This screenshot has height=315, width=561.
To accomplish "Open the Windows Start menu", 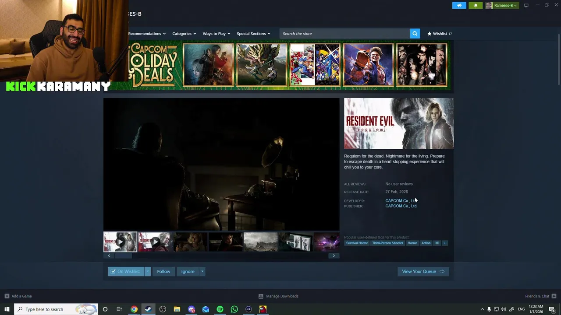I will pyautogui.click(x=7, y=309).
